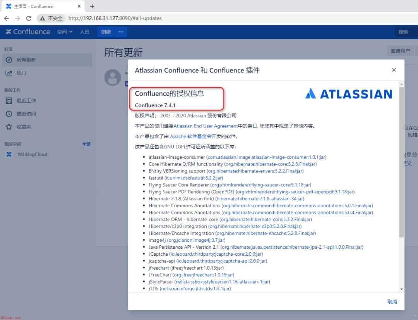Open the hibernate-commons-annotations:5.0.4.Final link

pyautogui.click(x=297, y=213)
